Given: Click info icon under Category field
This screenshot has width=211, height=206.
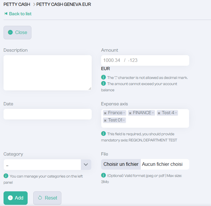Looking at the screenshot, I should click(6, 176).
